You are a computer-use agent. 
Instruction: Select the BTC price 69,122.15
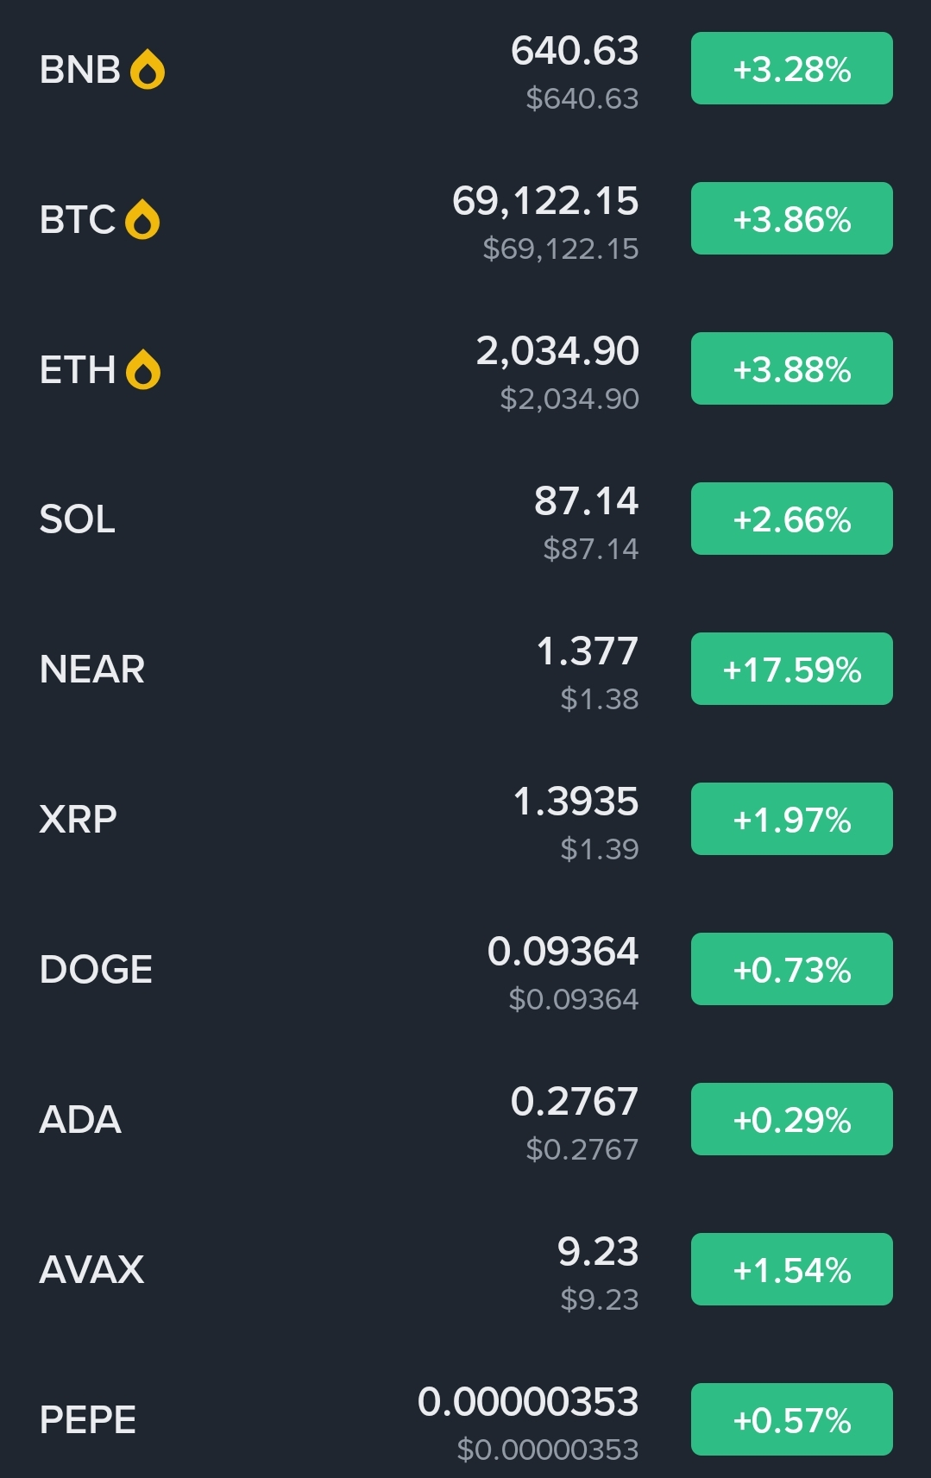(x=545, y=202)
